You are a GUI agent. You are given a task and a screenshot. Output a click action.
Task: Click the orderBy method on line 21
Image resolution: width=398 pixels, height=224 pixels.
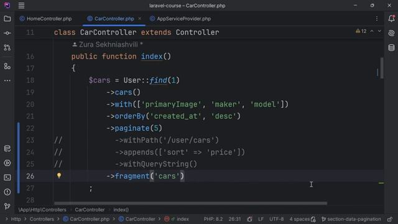coord(130,116)
